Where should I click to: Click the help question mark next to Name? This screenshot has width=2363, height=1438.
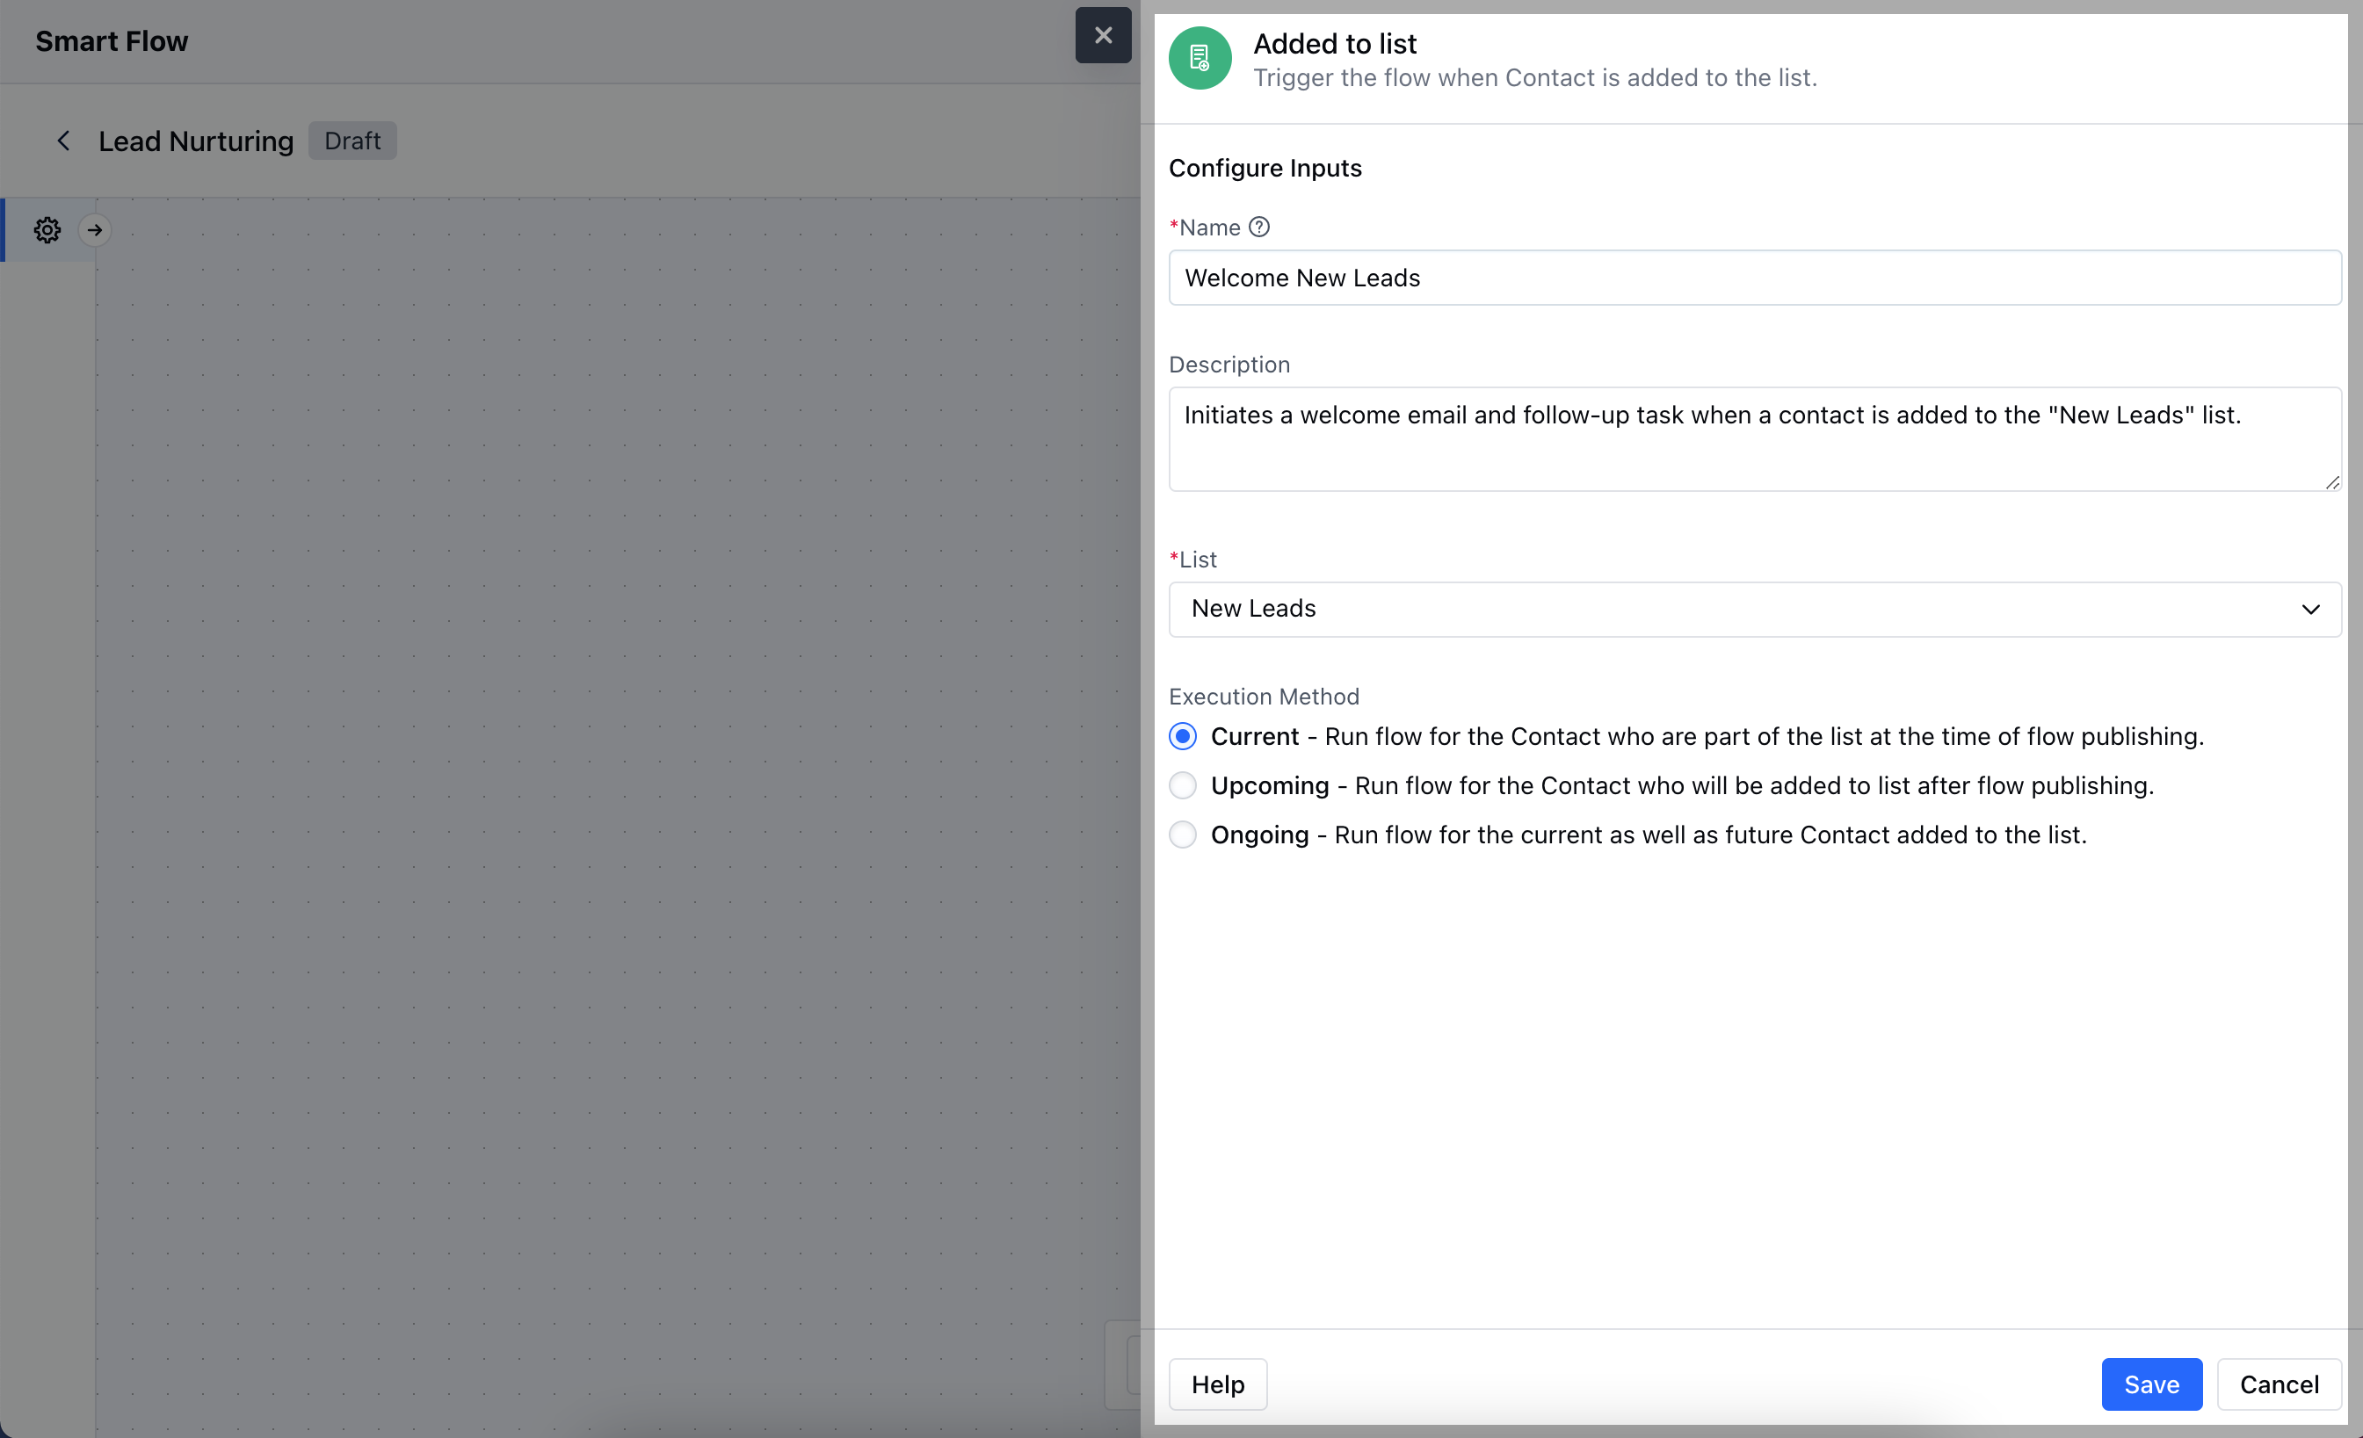coord(1259,228)
